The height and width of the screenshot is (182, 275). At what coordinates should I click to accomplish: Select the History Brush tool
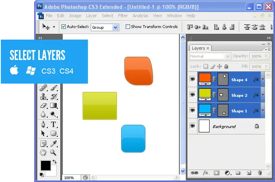(54, 96)
